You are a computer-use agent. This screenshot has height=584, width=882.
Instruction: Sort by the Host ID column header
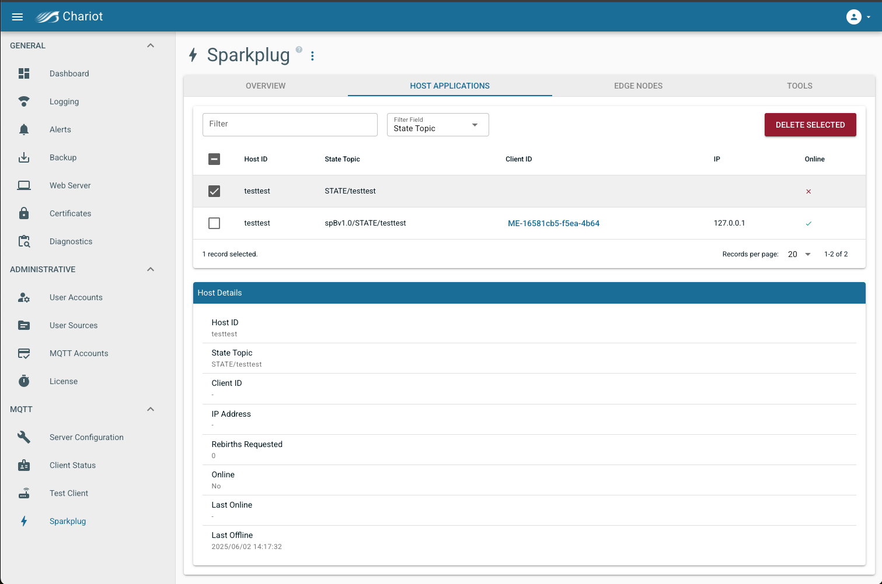[256, 159]
